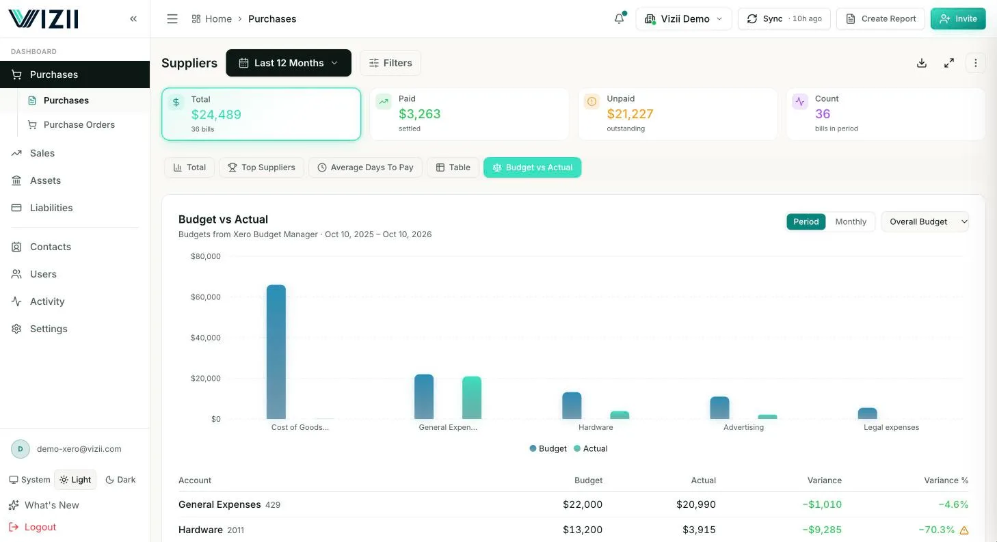The width and height of the screenshot is (997, 542).
Task: Switch to Monthly view
Action: click(851, 221)
